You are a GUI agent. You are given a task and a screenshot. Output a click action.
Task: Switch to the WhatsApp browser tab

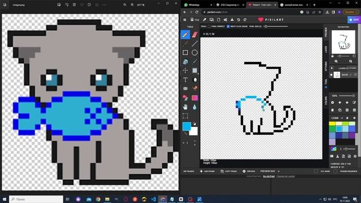[197, 5]
